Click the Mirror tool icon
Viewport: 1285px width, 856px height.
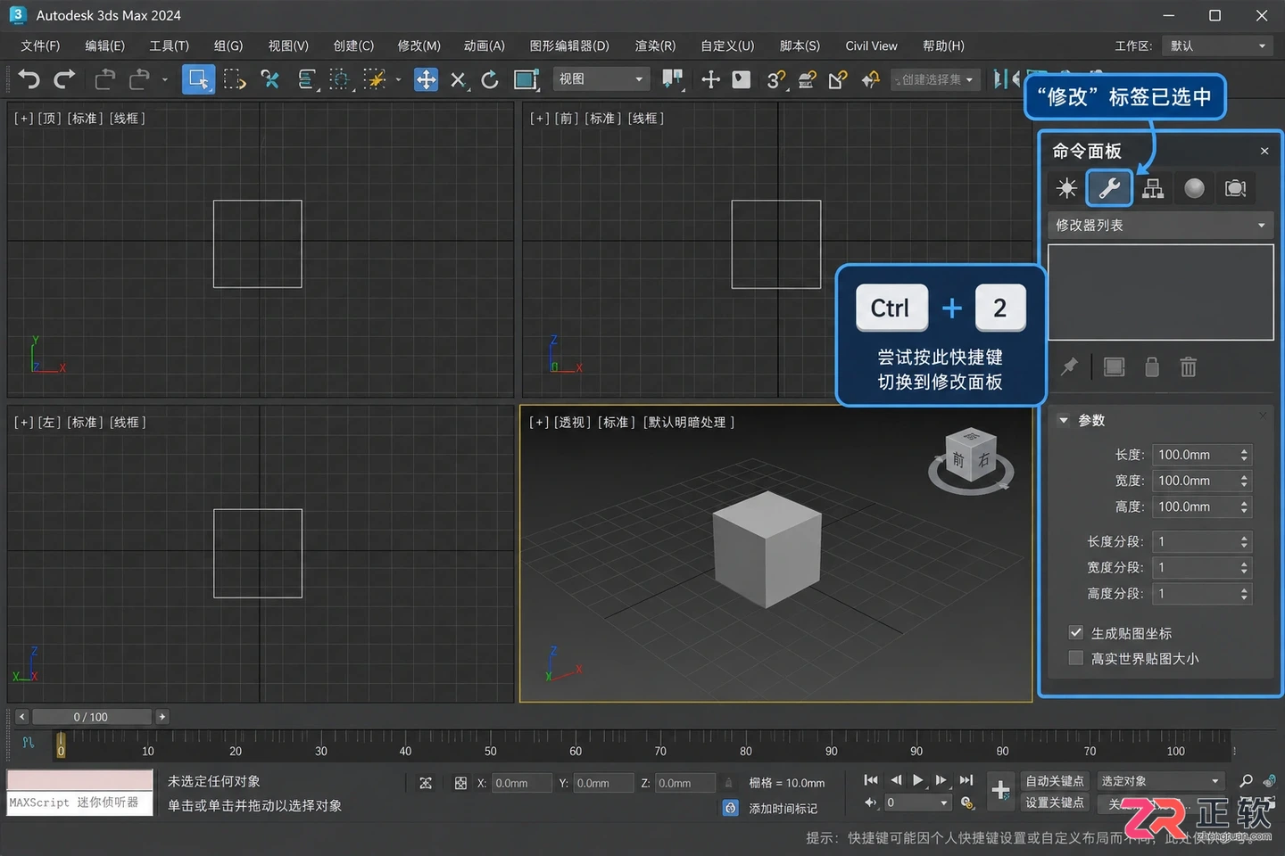[x=1006, y=79]
